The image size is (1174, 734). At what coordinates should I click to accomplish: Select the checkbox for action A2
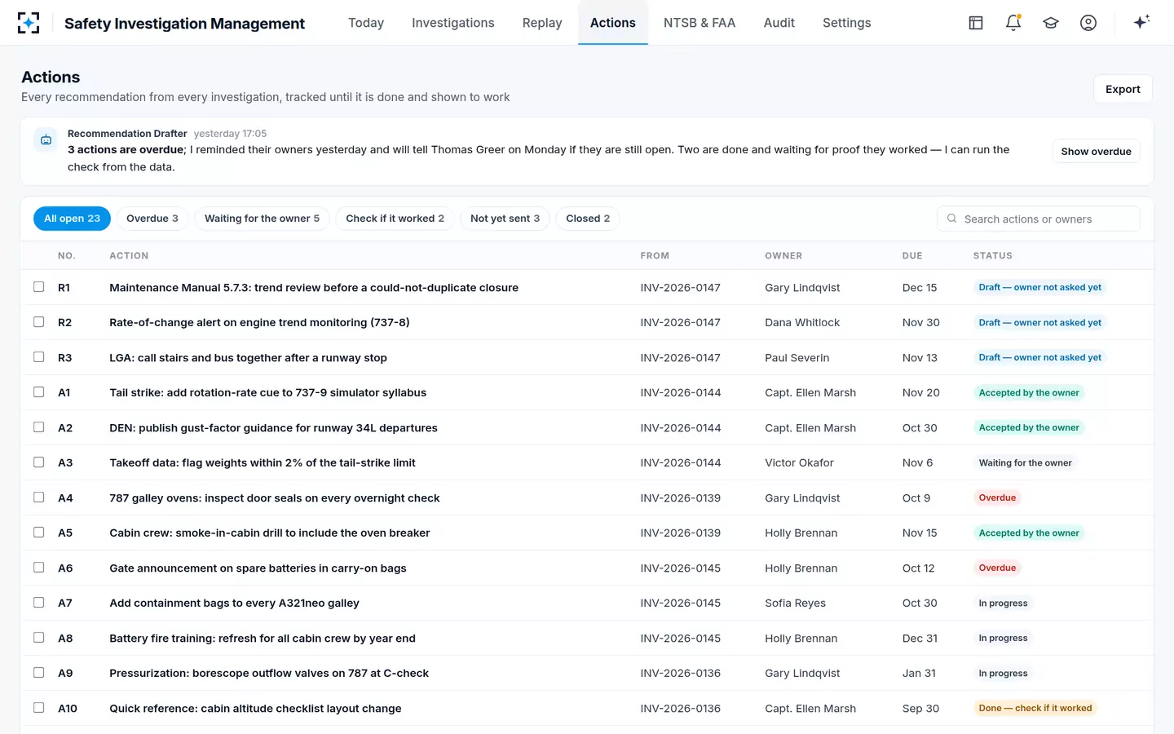click(x=38, y=427)
